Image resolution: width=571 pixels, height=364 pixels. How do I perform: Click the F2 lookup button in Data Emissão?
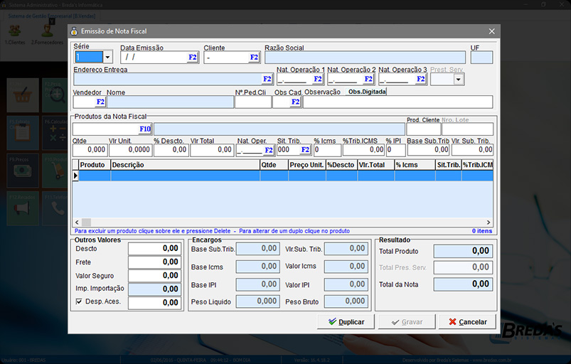192,58
